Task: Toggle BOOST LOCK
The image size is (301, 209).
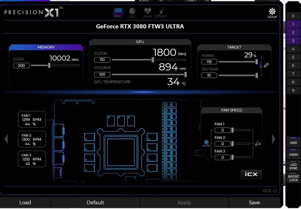Action: pos(293,178)
